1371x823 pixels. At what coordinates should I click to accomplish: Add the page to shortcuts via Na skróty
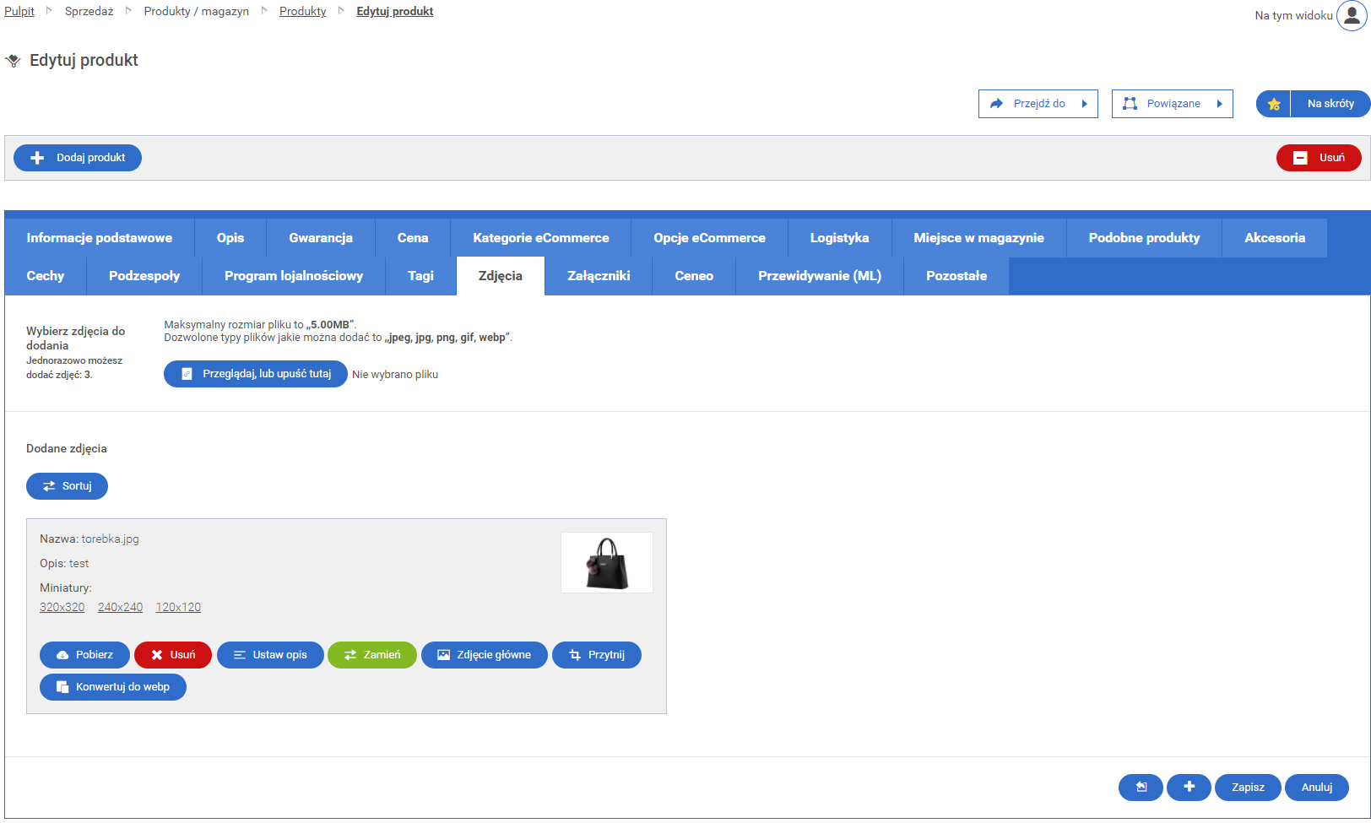[1330, 104]
